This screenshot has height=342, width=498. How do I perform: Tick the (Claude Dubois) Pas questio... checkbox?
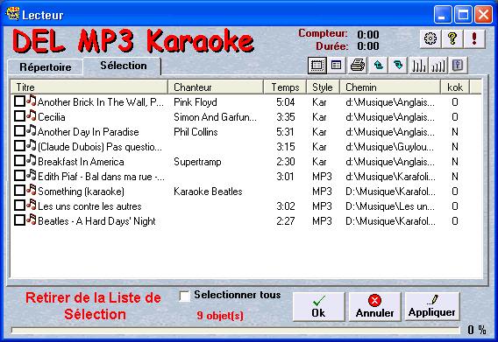19,146
